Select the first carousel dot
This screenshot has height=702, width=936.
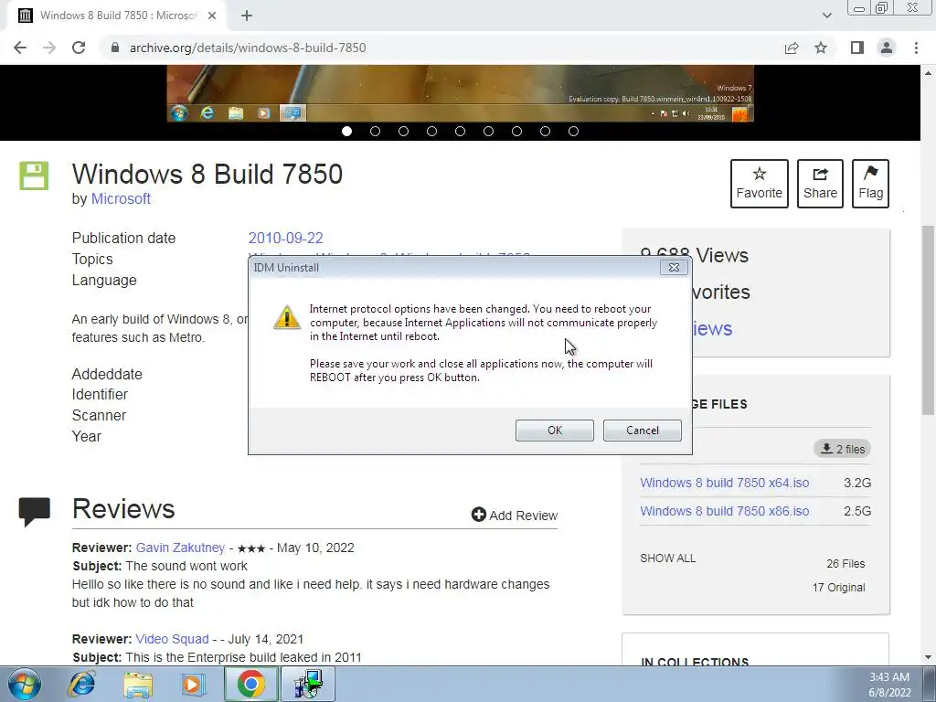[346, 132]
